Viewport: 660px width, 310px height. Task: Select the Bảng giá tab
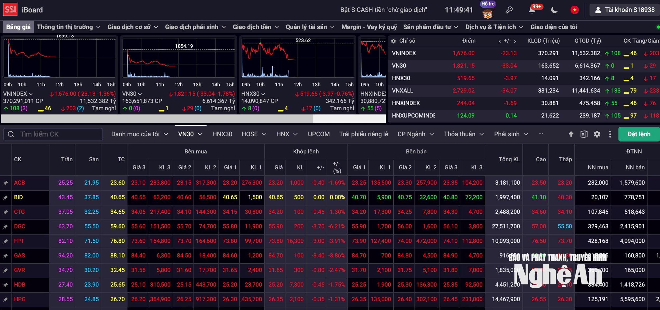click(x=18, y=27)
